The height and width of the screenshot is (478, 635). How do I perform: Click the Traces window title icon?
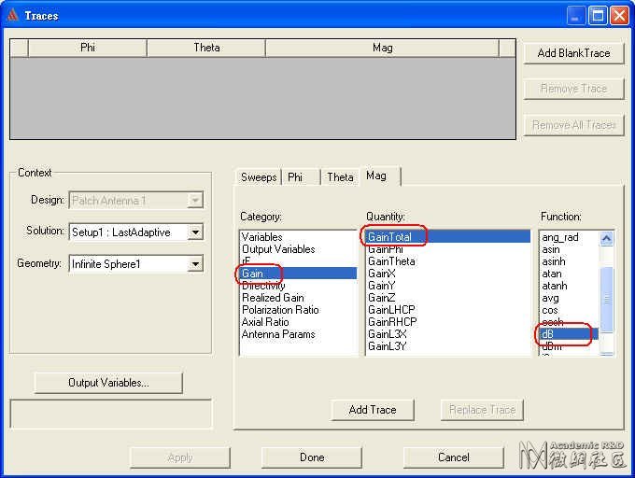pos(12,15)
